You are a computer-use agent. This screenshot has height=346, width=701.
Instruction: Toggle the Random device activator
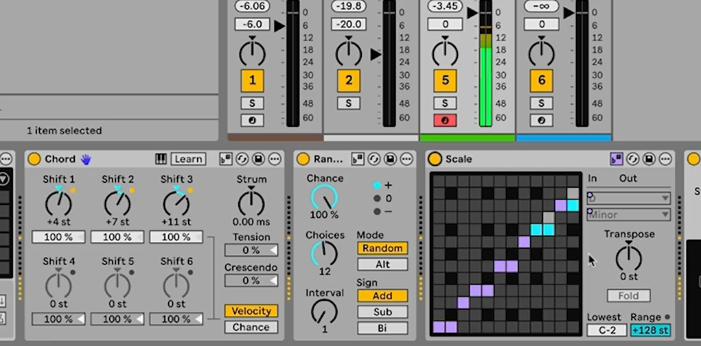click(x=303, y=159)
